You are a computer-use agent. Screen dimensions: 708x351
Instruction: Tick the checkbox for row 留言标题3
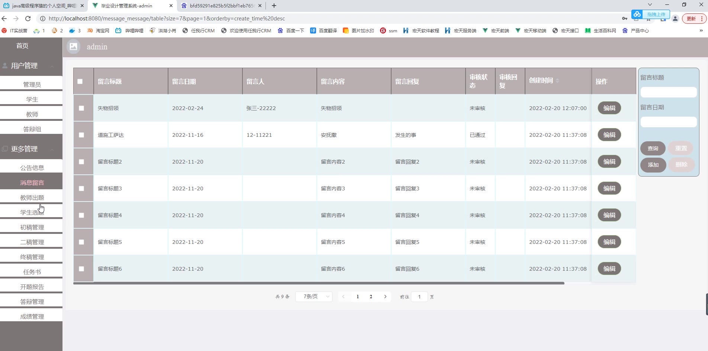tap(81, 189)
